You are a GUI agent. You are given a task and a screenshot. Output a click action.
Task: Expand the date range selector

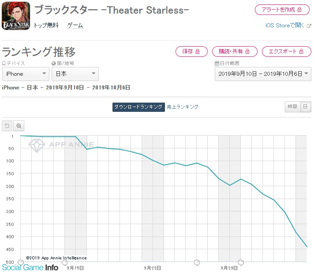pos(263,74)
